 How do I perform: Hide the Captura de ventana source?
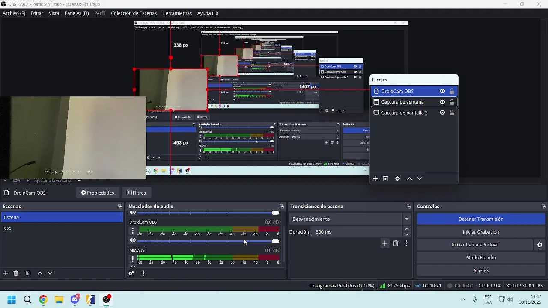click(x=442, y=102)
